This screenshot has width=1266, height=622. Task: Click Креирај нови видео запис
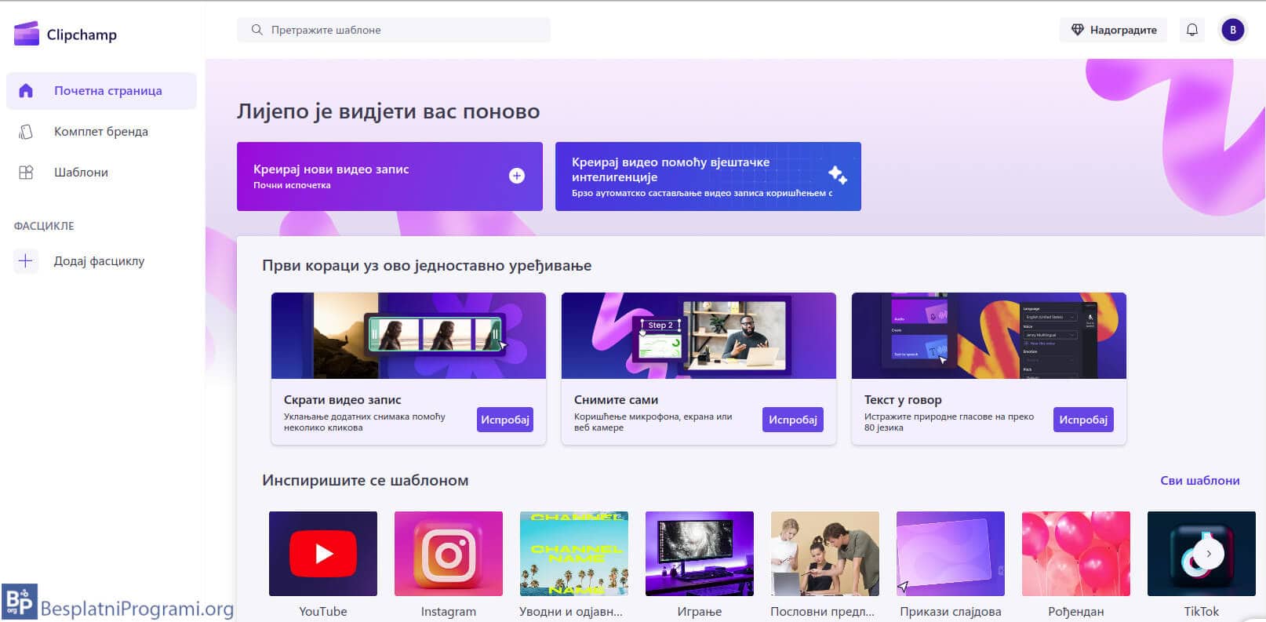pos(390,176)
